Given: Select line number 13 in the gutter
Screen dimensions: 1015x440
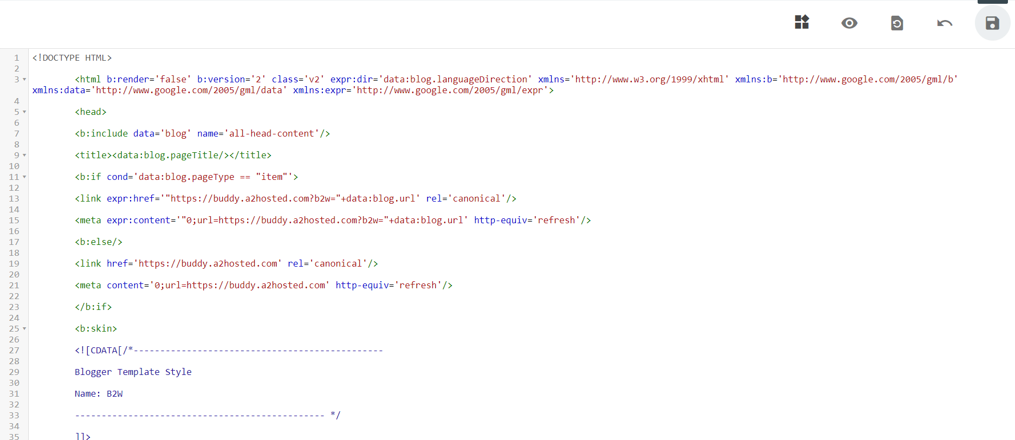Looking at the screenshot, I should click(x=14, y=199).
